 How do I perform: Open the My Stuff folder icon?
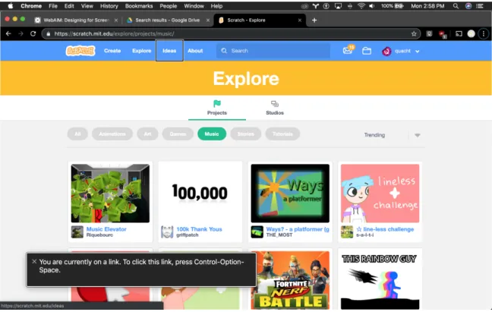tap(367, 51)
